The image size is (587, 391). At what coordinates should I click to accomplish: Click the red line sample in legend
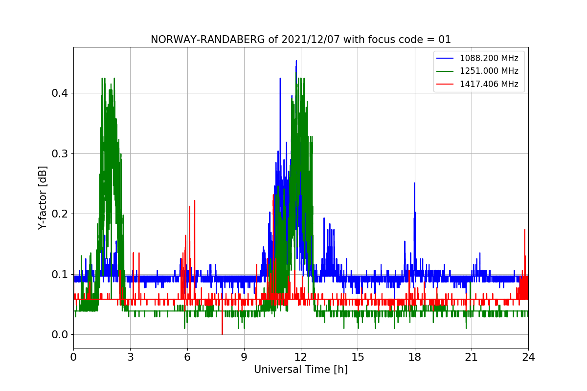point(445,84)
